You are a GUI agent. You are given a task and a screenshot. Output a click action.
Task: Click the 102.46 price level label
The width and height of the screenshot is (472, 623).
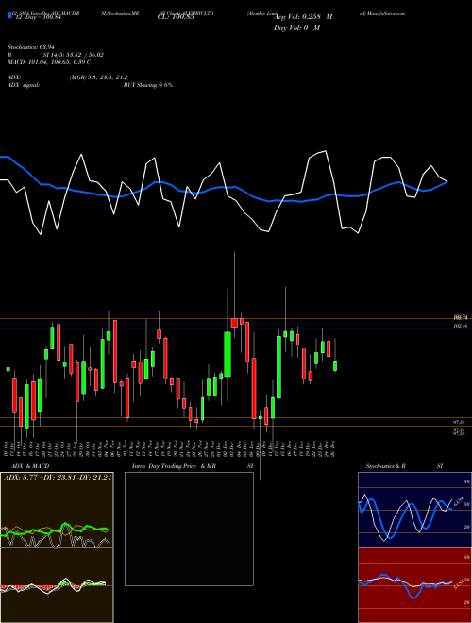tap(461, 326)
